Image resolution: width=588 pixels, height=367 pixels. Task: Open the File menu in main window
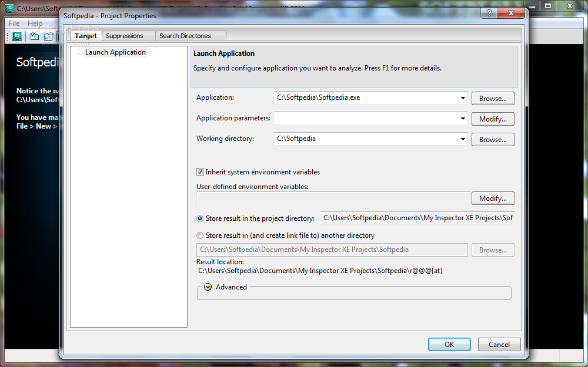[x=14, y=23]
